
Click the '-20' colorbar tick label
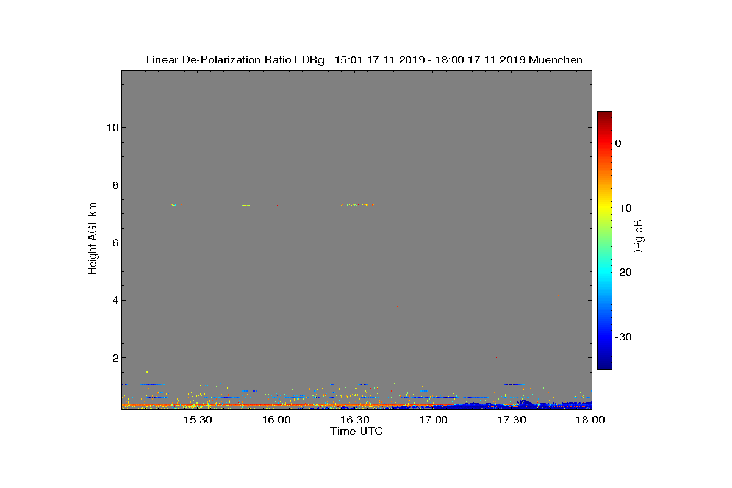[623, 272]
